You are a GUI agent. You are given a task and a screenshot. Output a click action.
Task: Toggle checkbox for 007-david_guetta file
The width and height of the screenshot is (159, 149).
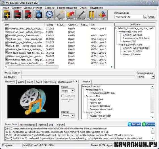pos(6,53)
